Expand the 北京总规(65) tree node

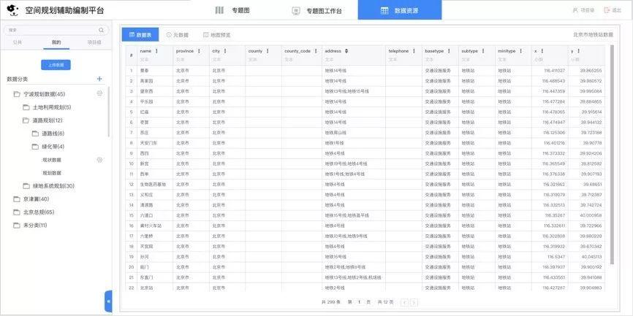(39, 212)
